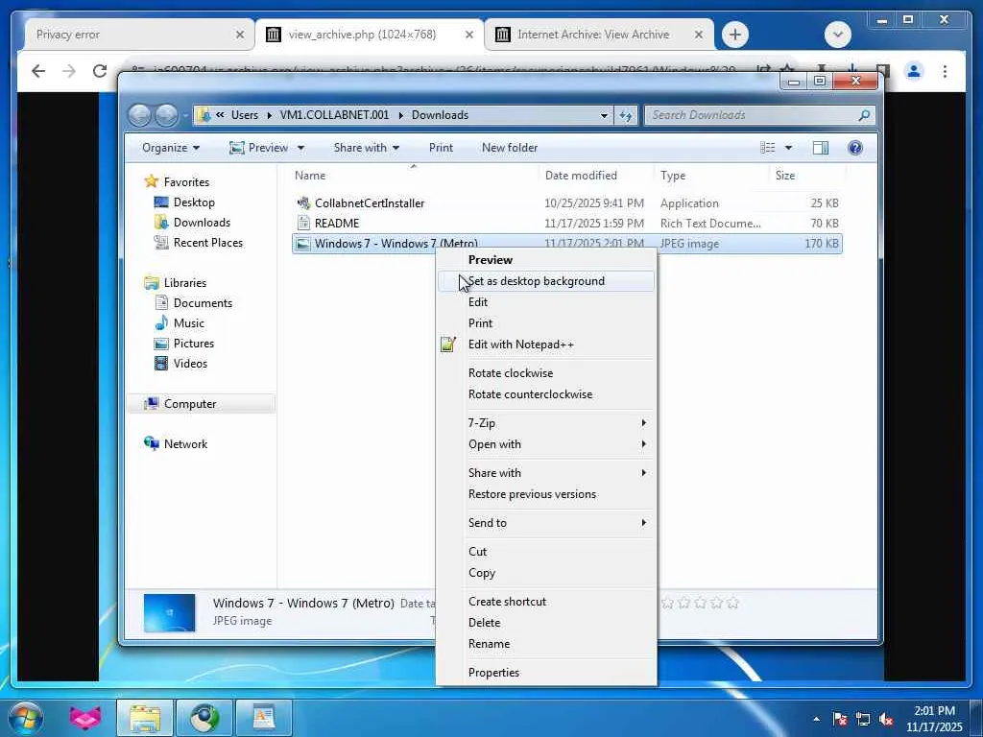983x737 pixels.
Task: Go back in the browser
Action: (38, 71)
